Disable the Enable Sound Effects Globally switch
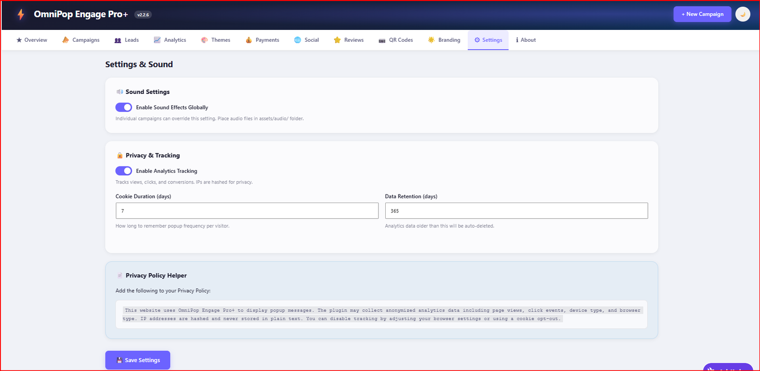This screenshot has width=760, height=371. pos(123,107)
